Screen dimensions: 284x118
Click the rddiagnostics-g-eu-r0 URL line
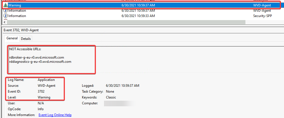point(40,62)
